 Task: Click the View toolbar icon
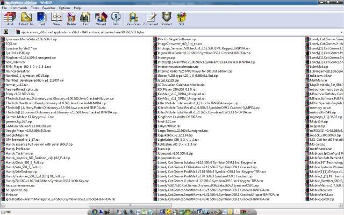pyautogui.click(x=56, y=19)
